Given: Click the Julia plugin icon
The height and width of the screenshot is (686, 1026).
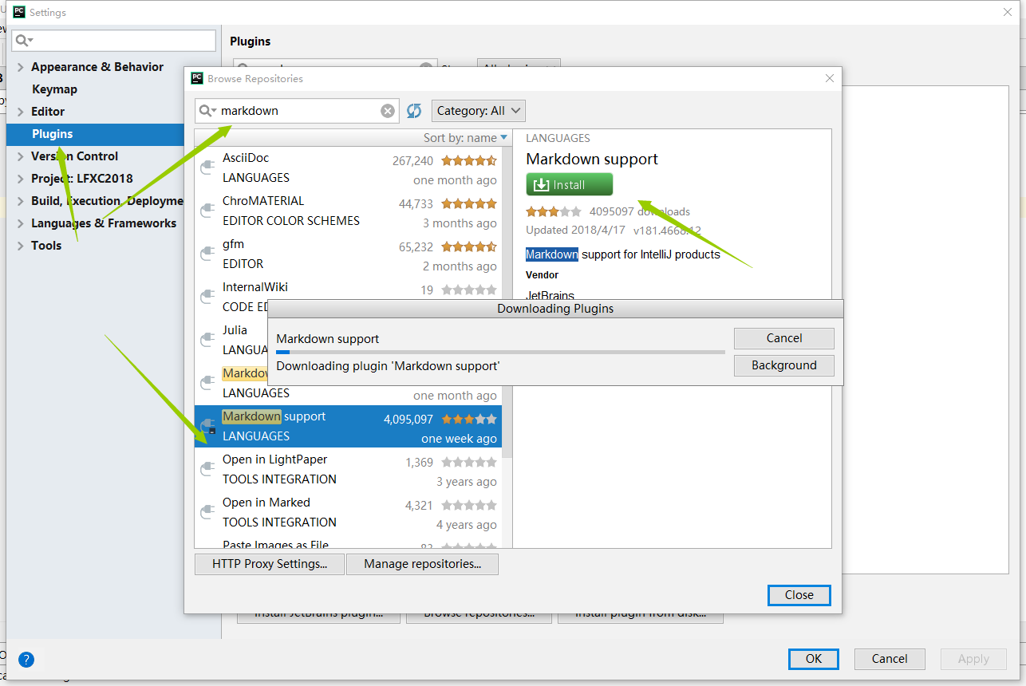Looking at the screenshot, I should pos(207,340).
